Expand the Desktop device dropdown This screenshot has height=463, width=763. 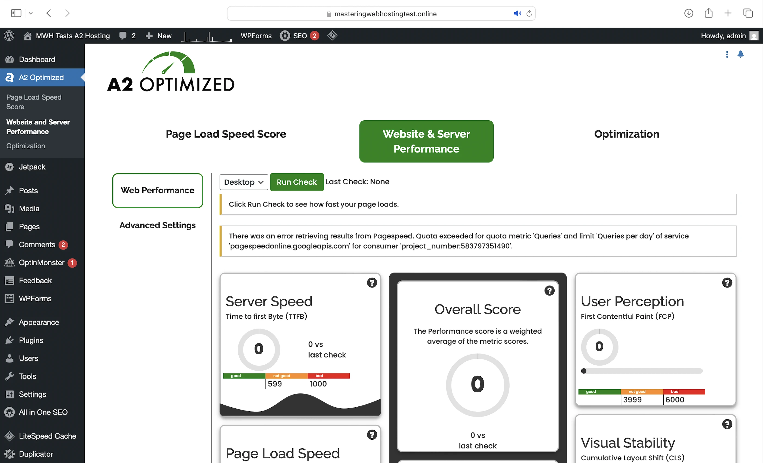pyautogui.click(x=244, y=182)
